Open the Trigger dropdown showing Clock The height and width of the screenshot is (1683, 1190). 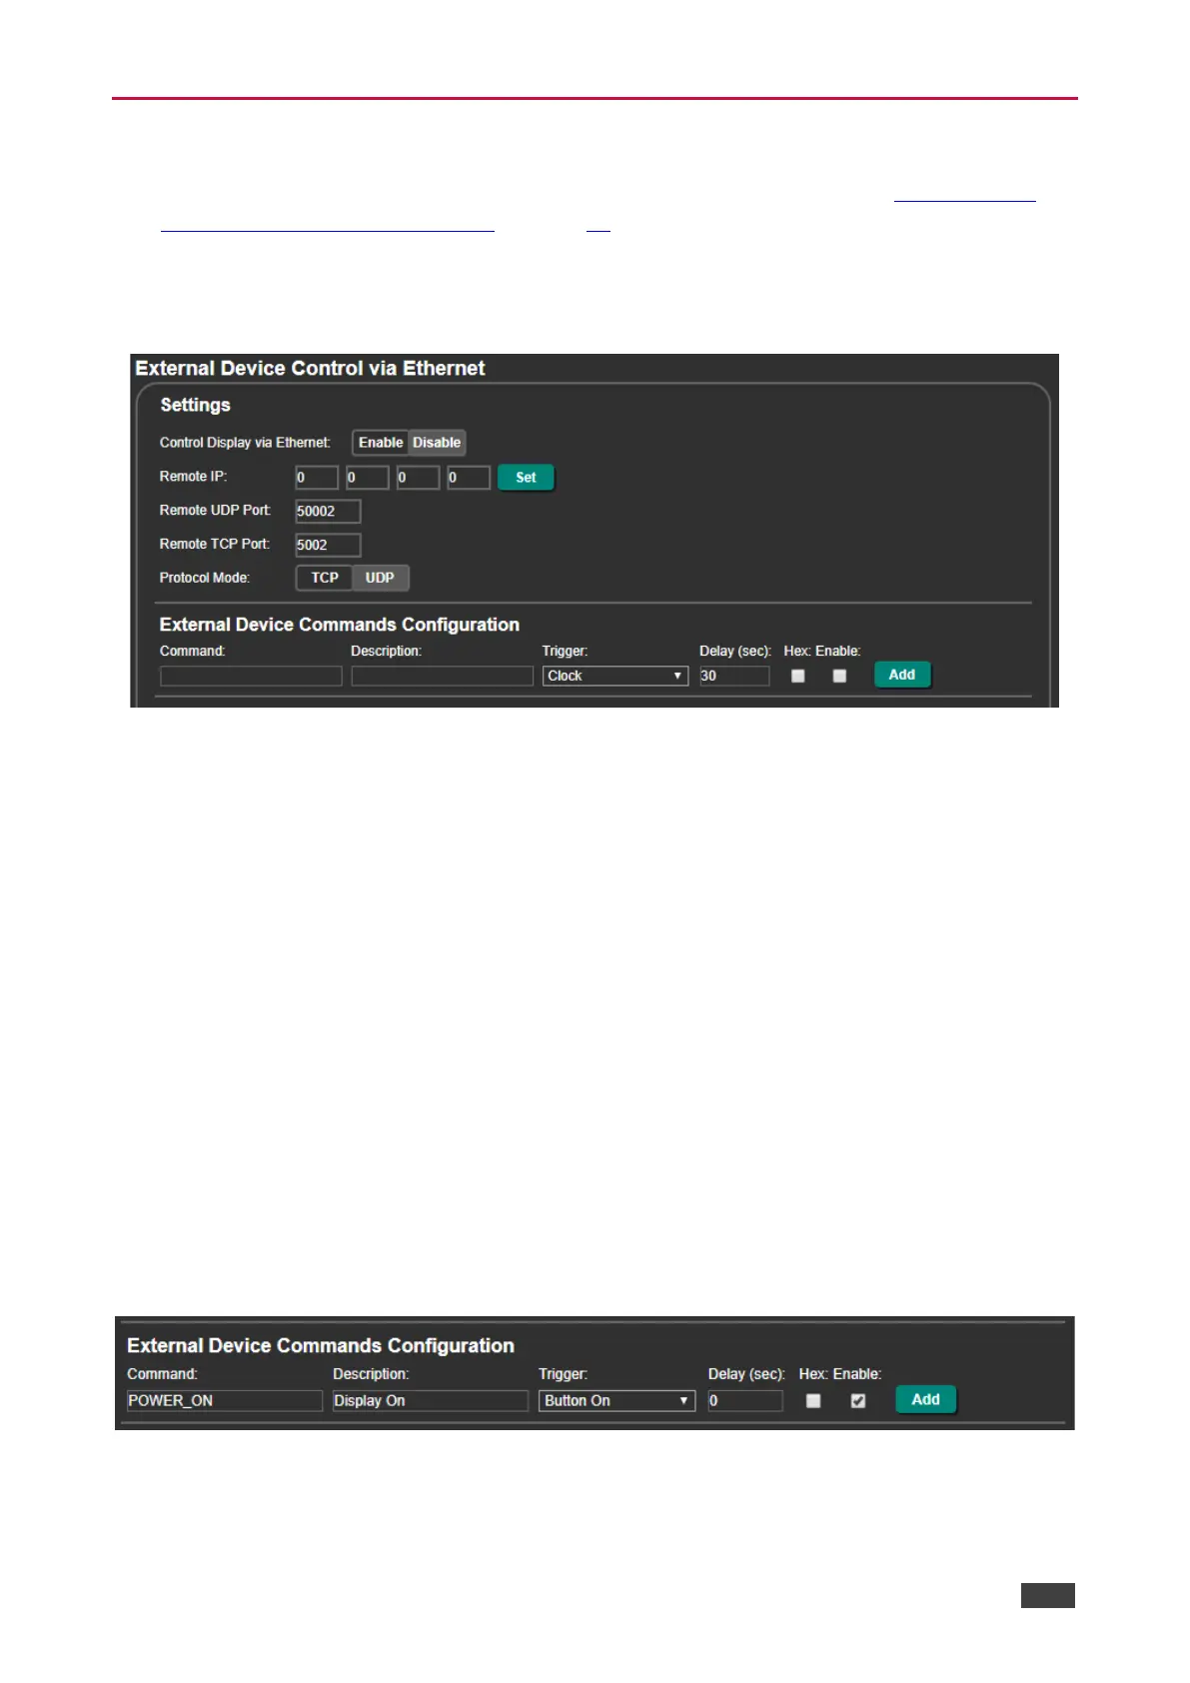tap(615, 677)
